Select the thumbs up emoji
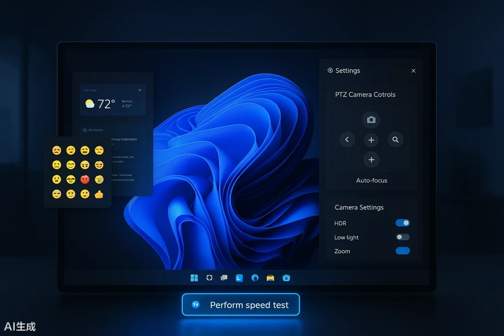 [98, 194]
